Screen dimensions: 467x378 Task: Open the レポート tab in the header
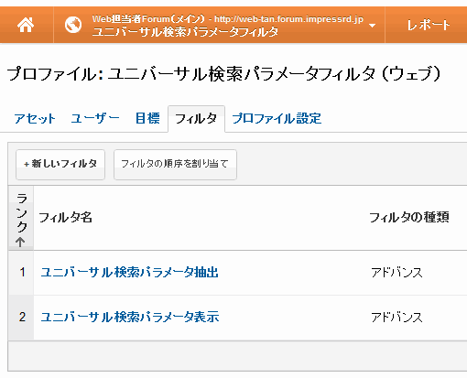[x=428, y=25]
